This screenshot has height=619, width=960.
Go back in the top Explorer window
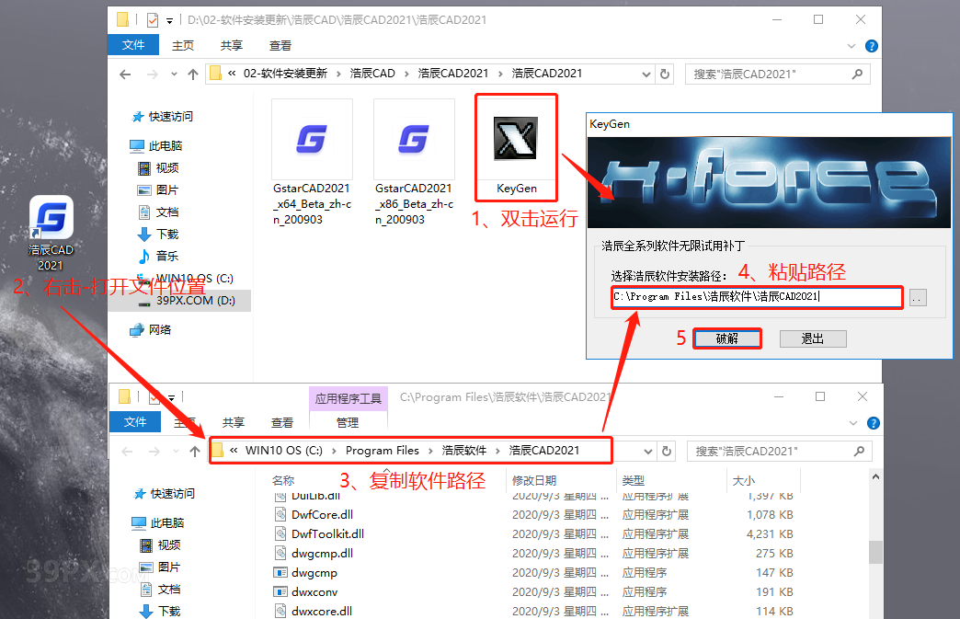125,75
